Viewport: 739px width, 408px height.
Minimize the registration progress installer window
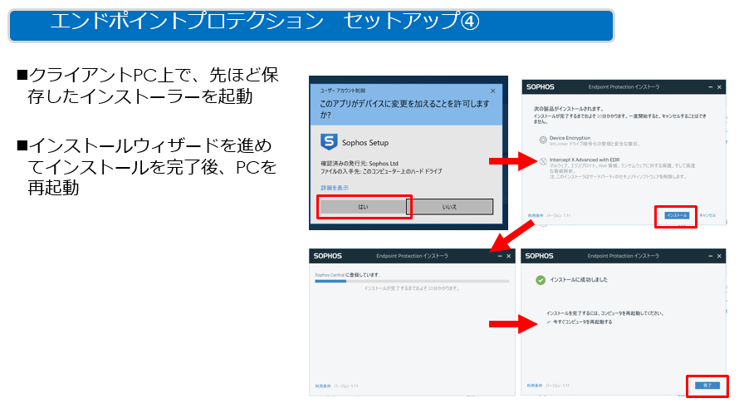coord(500,256)
